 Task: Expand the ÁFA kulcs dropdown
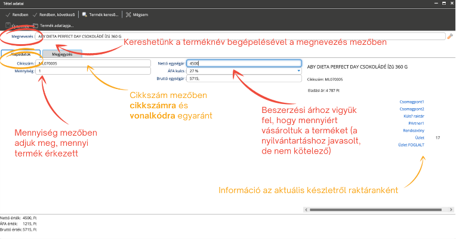click(x=298, y=70)
